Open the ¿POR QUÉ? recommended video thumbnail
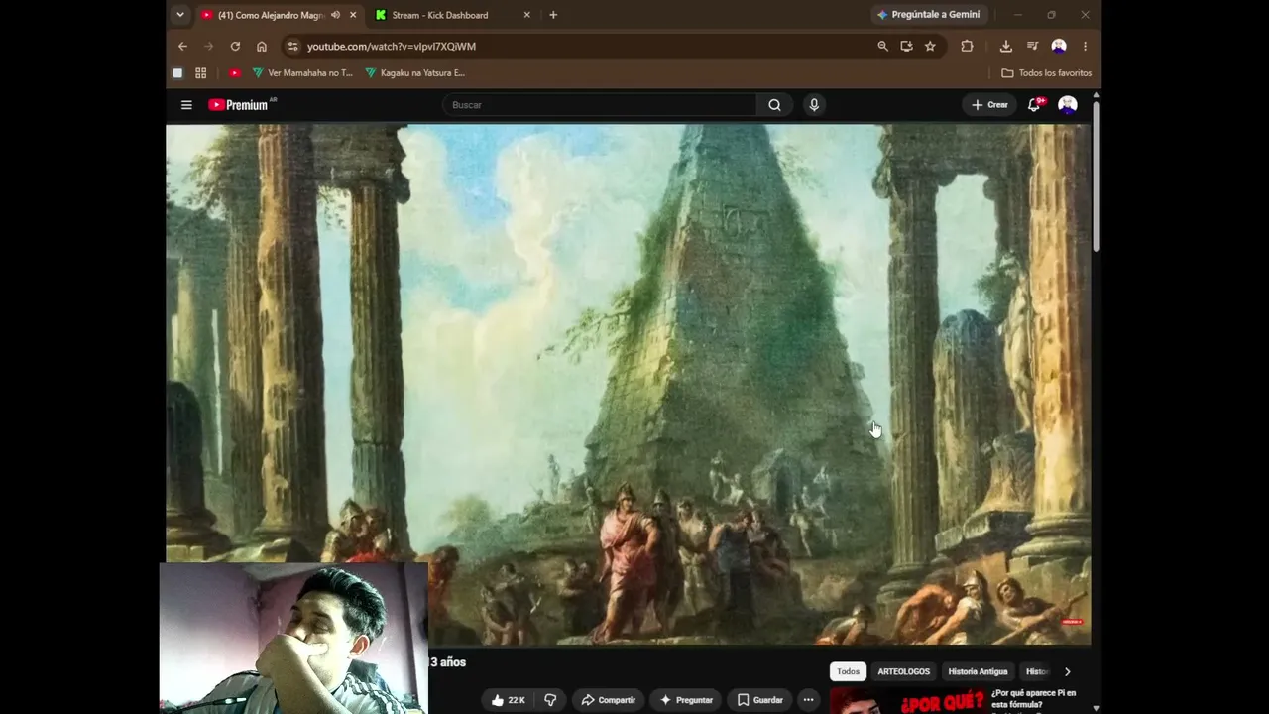Viewport: 1269px width, 714px height. click(x=906, y=701)
